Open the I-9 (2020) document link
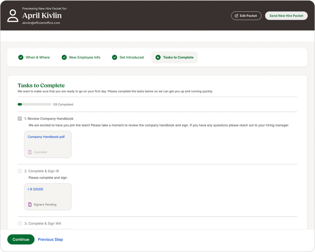Viewport: 315px width, 252px height. pyautogui.click(x=35, y=189)
